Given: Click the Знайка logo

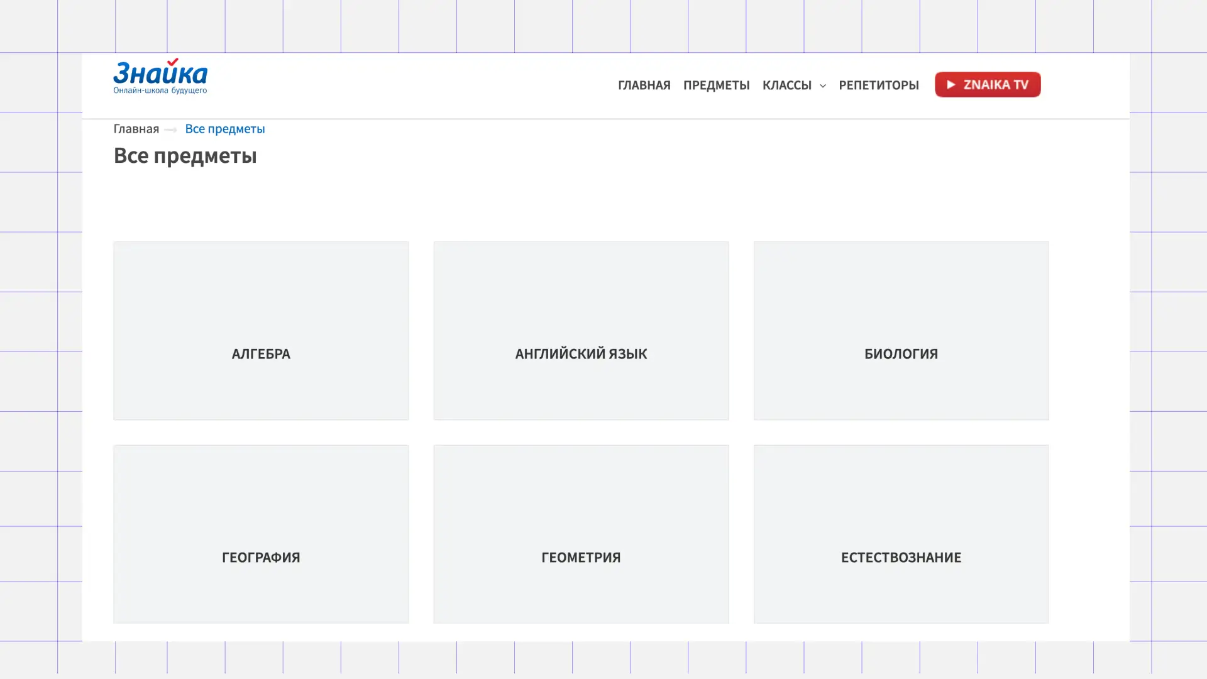Looking at the screenshot, I should click(x=160, y=74).
